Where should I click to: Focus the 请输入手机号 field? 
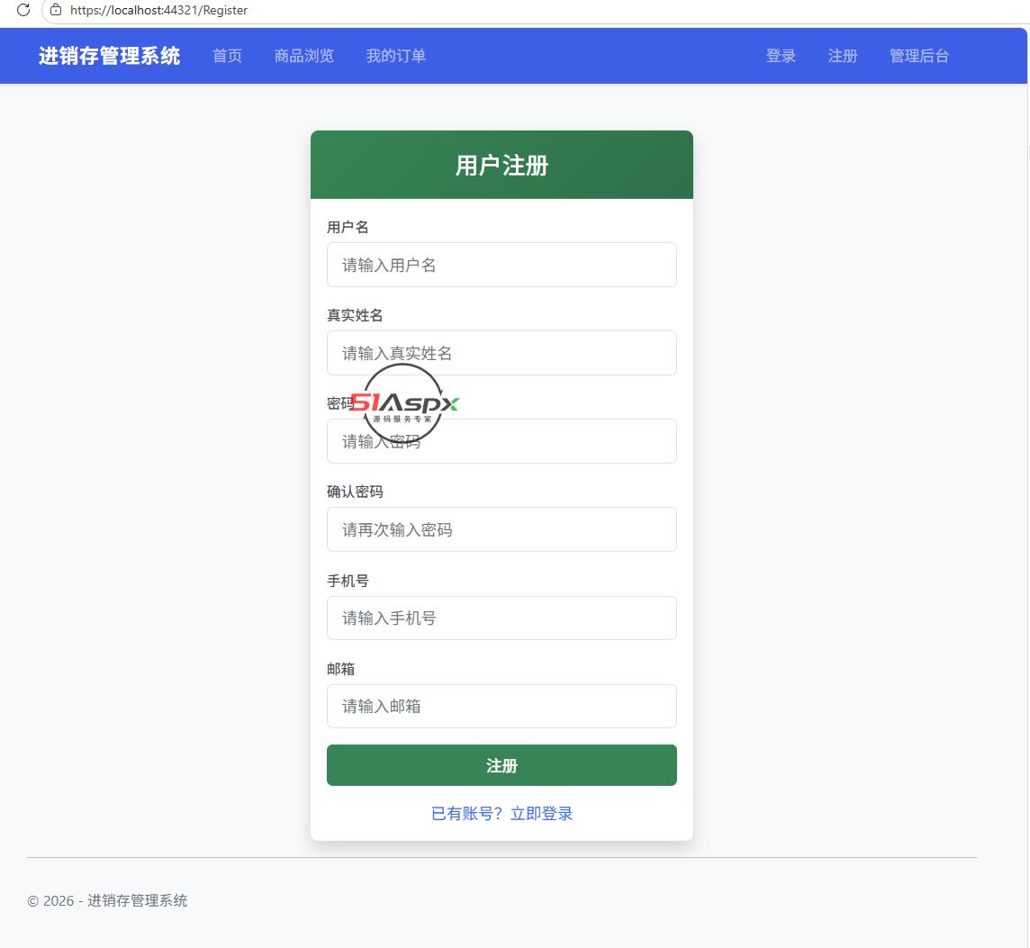pos(501,618)
